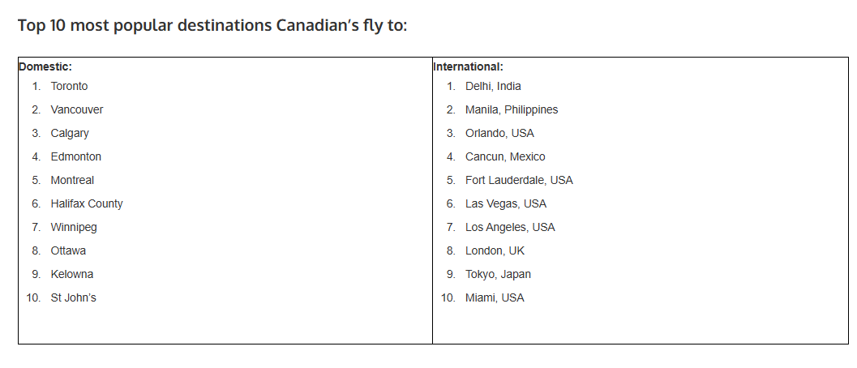Click Delhi, India in the international list
The width and height of the screenshot is (857, 368).
point(493,86)
